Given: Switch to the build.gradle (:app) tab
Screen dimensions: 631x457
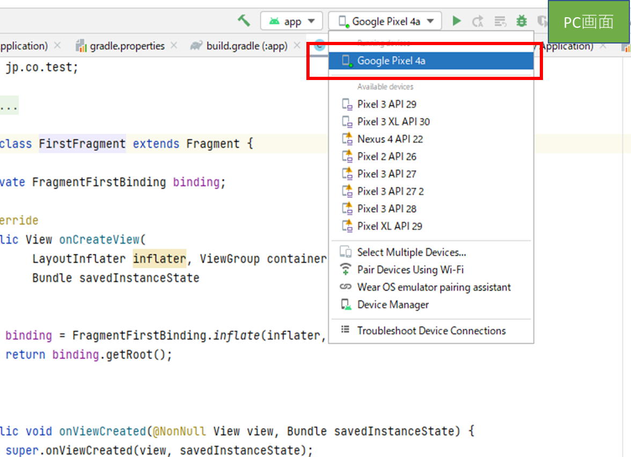Looking at the screenshot, I should pyautogui.click(x=239, y=46).
